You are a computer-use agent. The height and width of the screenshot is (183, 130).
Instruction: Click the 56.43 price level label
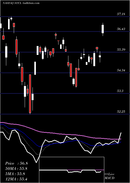click(x=121, y=29)
